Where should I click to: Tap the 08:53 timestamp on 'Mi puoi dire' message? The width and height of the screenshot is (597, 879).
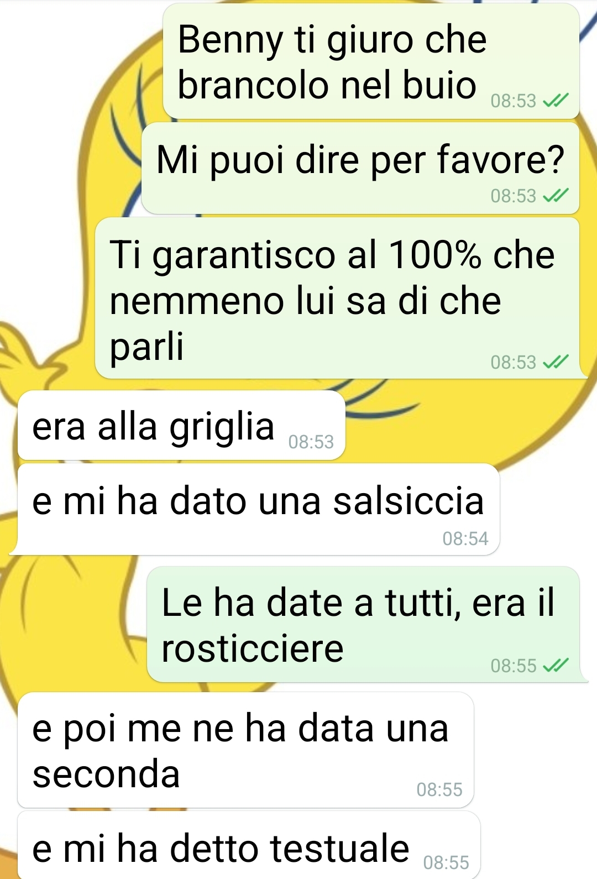(514, 196)
